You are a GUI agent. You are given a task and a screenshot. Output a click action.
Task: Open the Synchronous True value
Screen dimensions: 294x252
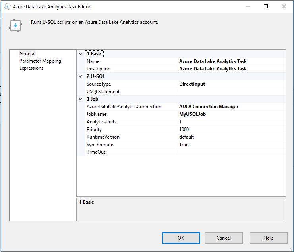point(232,145)
